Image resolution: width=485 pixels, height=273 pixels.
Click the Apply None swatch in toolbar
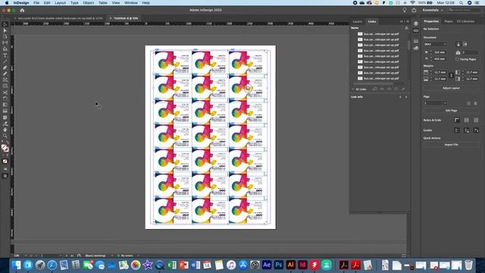[x=5, y=162]
